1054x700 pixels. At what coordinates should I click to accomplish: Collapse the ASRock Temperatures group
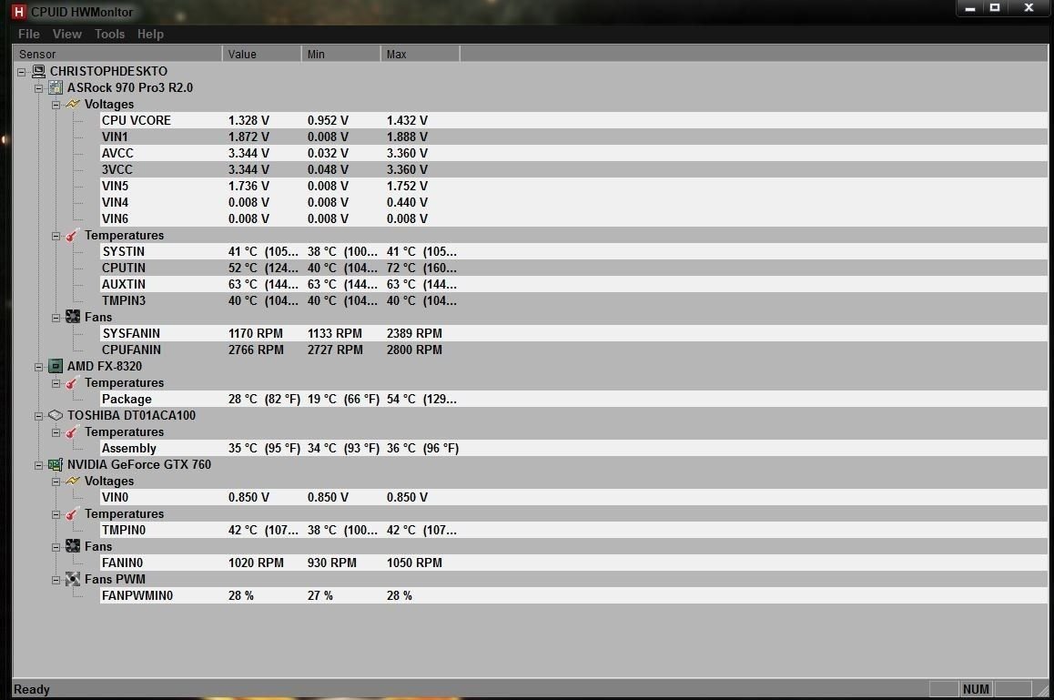[56, 236]
